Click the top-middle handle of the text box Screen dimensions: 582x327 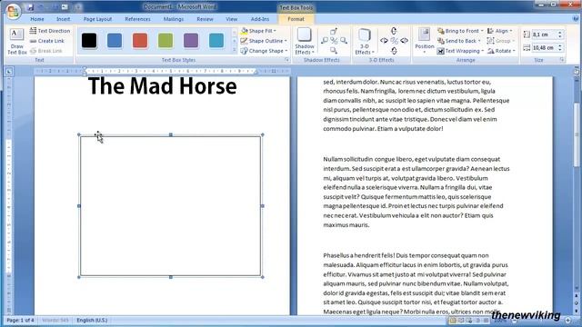click(x=171, y=134)
